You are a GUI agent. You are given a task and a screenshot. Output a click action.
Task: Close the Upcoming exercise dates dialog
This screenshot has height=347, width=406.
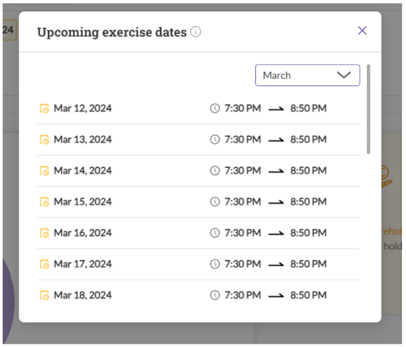click(x=362, y=31)
